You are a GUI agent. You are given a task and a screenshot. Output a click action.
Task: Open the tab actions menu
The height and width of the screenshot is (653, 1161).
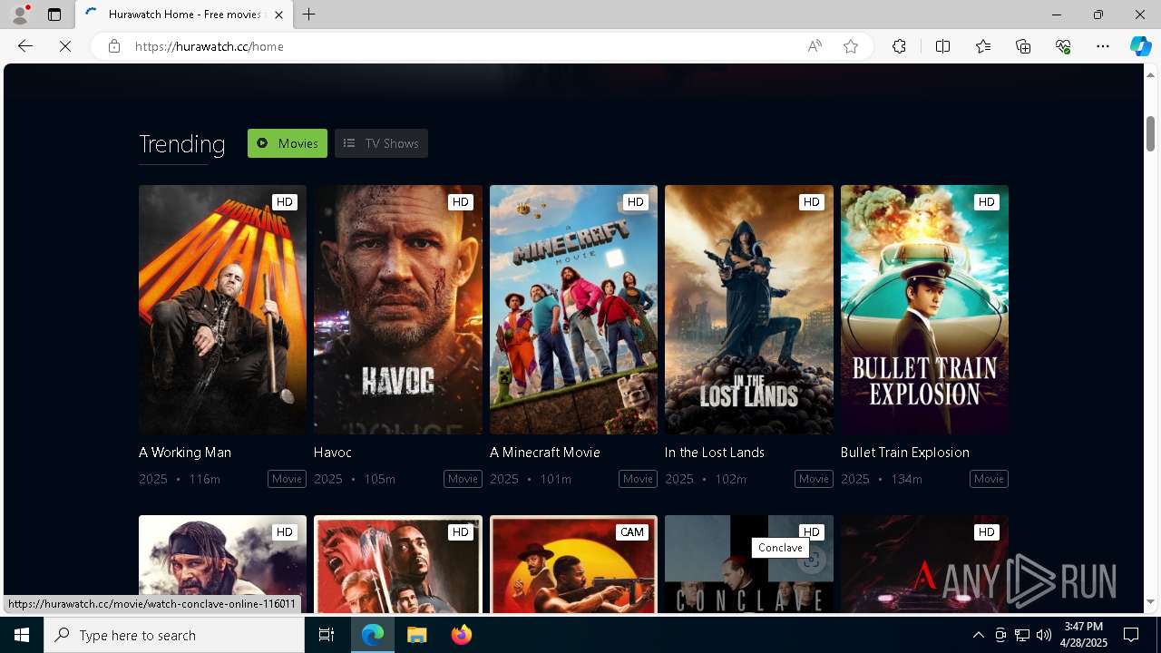click(54, 15)
